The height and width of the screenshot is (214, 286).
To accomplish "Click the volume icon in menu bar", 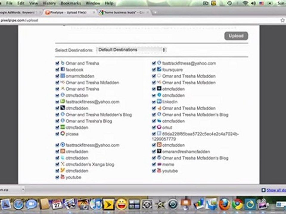I will pyautogui.click(x=254, y=3).
